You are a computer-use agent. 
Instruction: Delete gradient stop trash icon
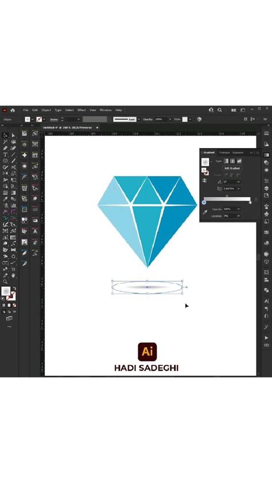coord(256,200)
